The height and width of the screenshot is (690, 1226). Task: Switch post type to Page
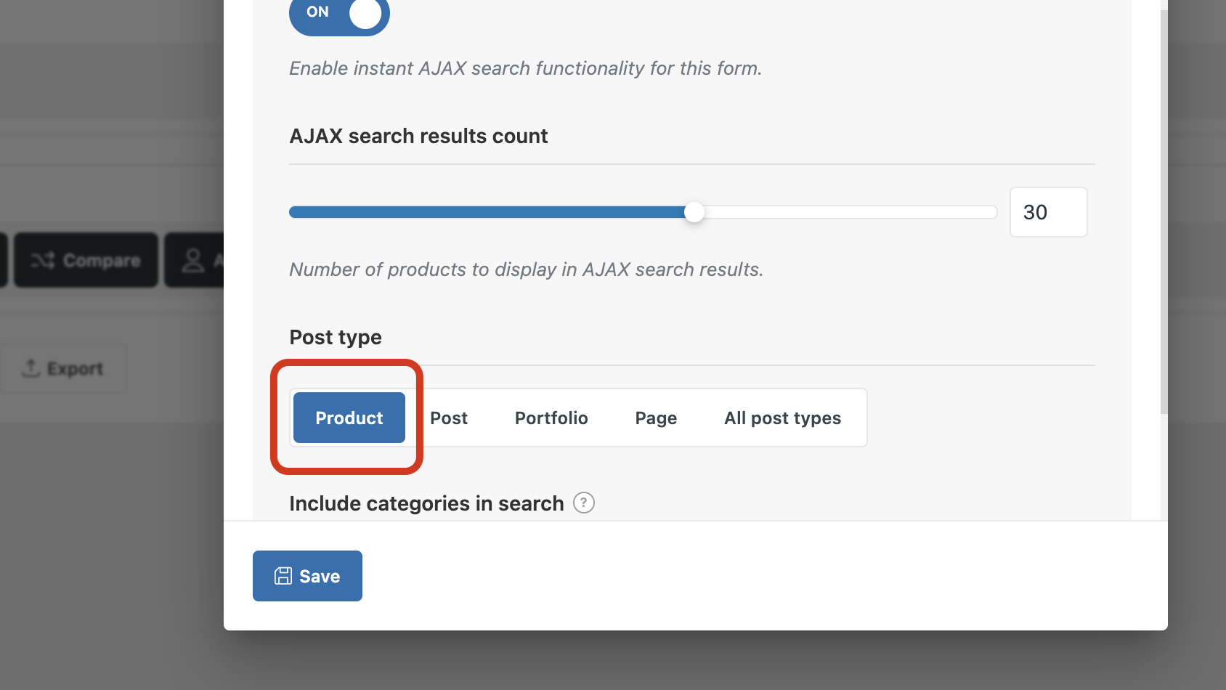click(x=656, y=418)
